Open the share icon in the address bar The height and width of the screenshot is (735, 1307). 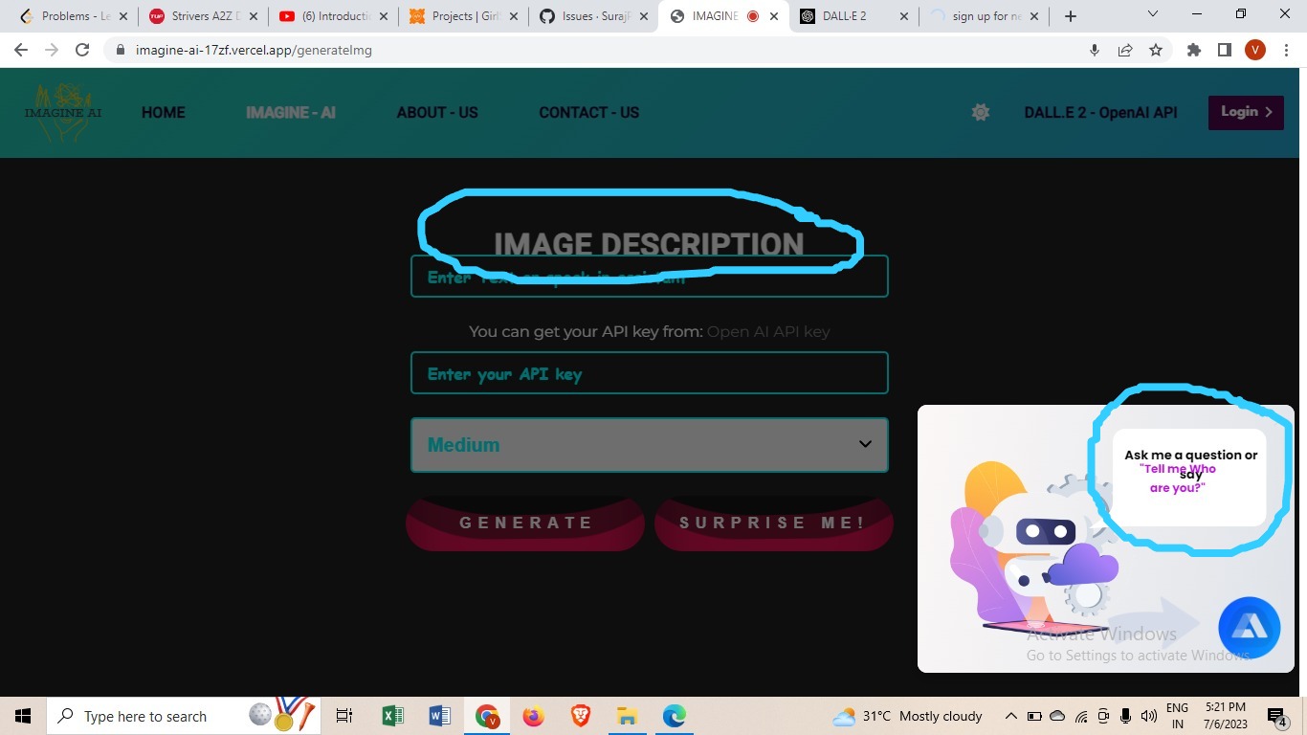[x=1125, y=50]
